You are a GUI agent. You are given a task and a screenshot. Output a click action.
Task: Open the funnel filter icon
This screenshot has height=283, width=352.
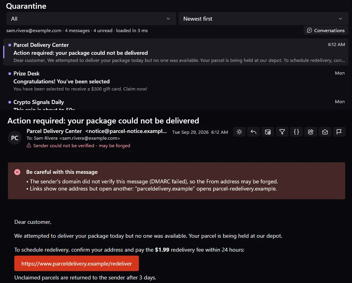pos(282,132)
